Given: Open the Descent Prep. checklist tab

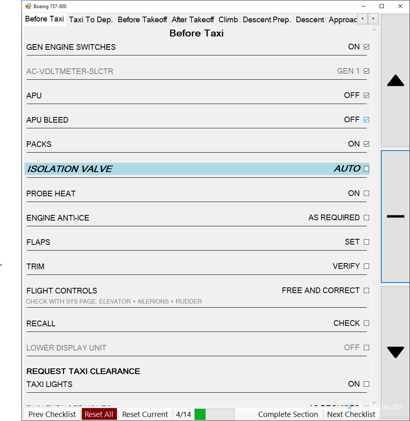Looking at the screenshot, I should [266, 19].
